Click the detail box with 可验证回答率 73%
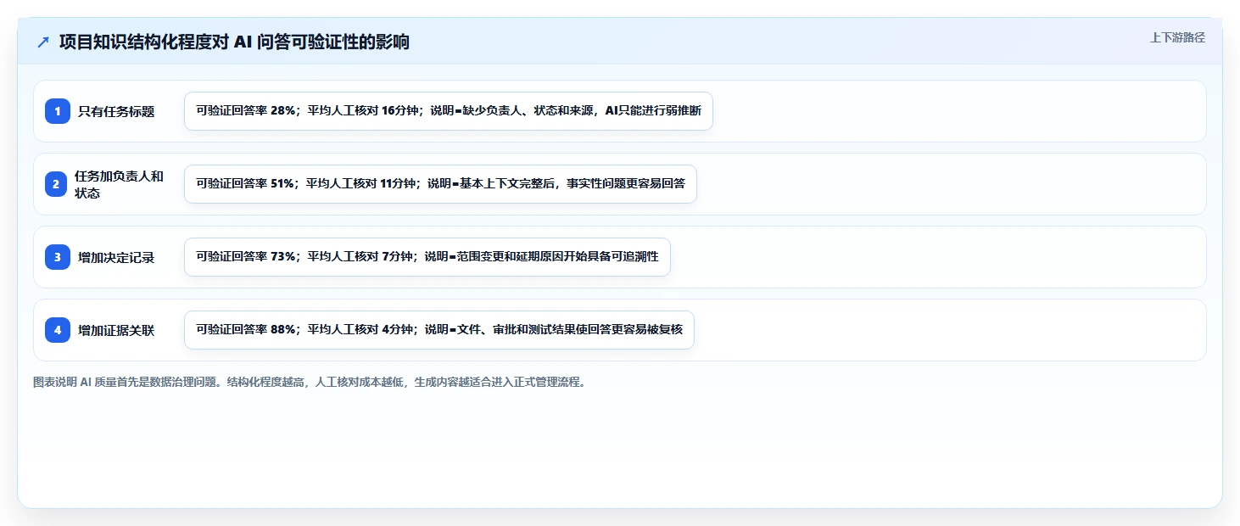 (x=427, y=257)
